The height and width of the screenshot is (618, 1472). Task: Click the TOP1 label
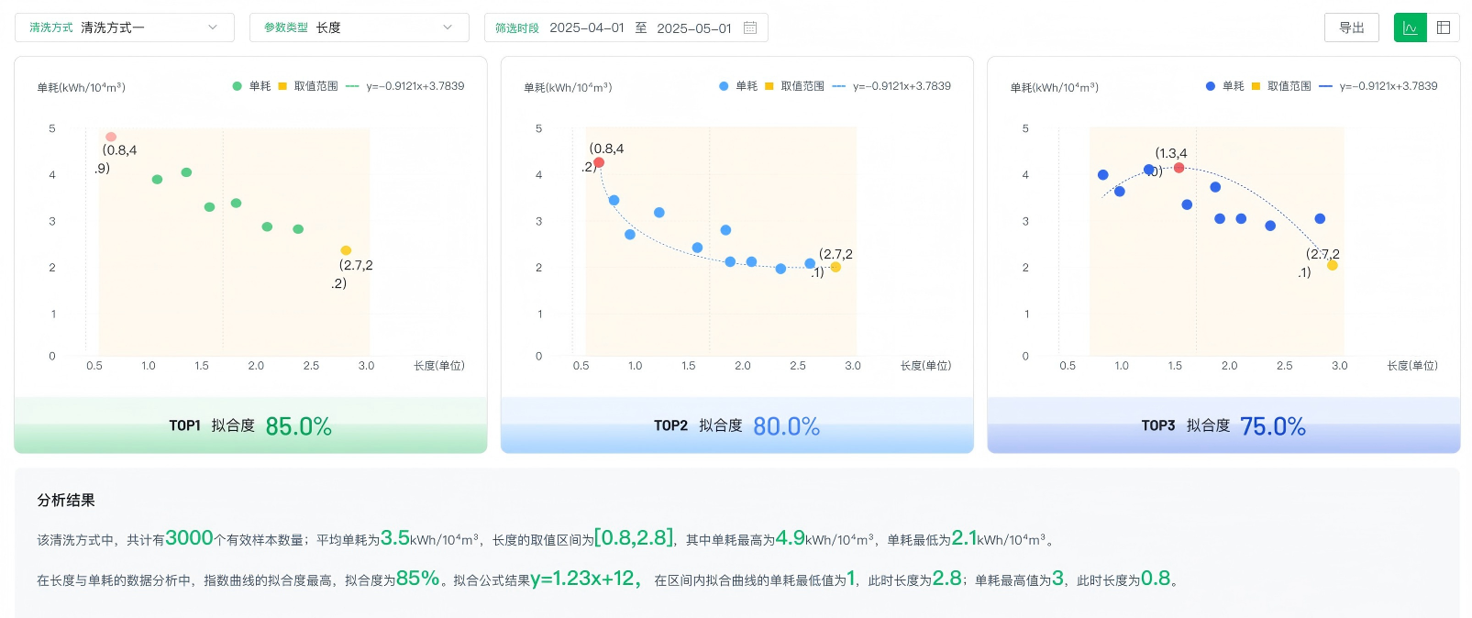pos(184,425)
